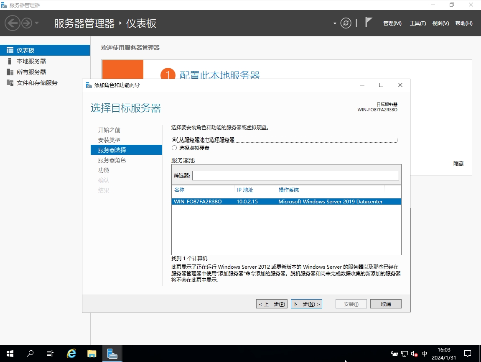Click the refresh icon in the header
Screen dimensions: 481x362
(x=346, y=23)
